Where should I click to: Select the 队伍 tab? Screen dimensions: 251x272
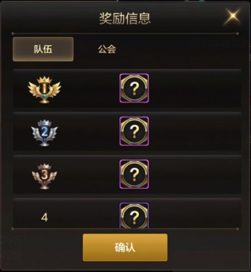point(43,49)
